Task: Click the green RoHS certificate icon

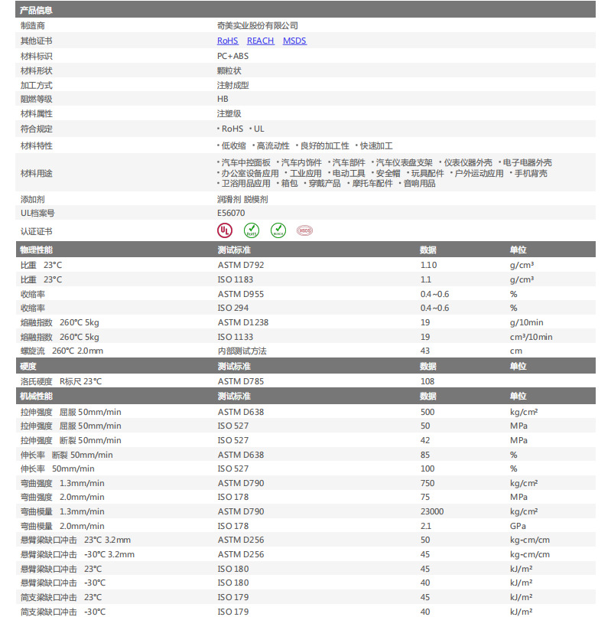Action: 252,230
